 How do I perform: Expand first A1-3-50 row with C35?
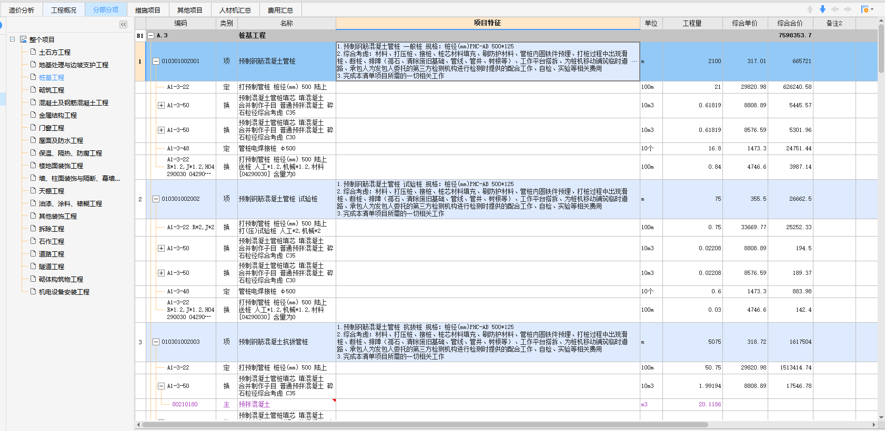(x=161, y=106)
